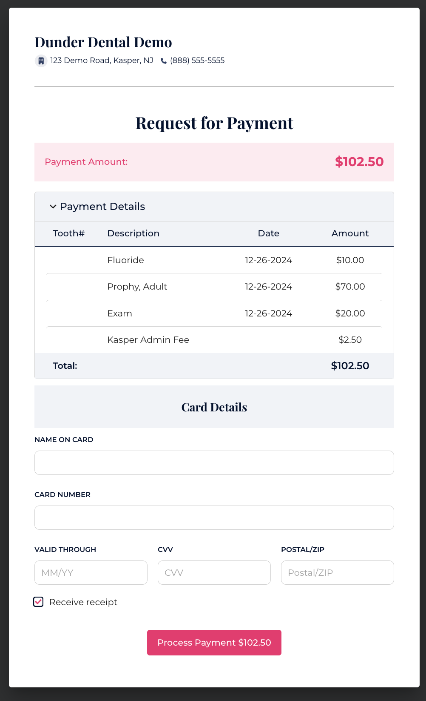Click the Amount column header
This screenshot has height=701, width=426.
(x=350, y=233)
